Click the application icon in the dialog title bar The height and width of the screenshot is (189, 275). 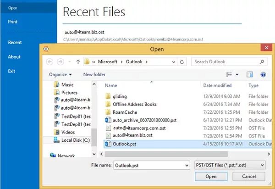(46, 49)
